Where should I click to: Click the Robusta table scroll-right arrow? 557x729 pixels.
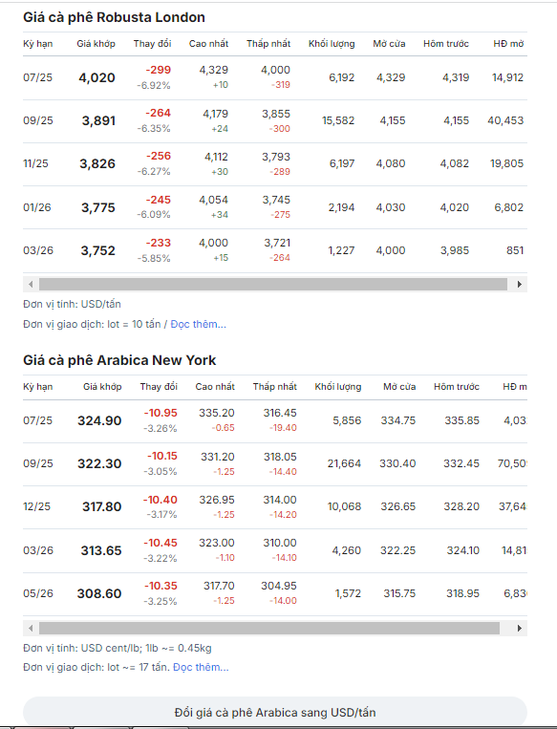click(520, 284)
